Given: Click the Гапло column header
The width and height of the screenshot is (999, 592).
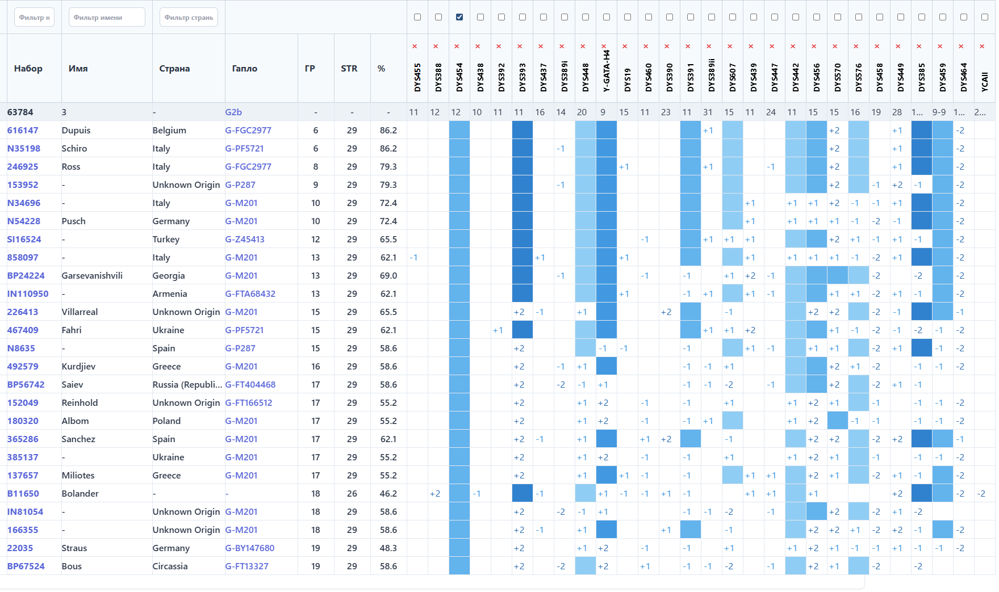Looking at the screenshot, I should coord(244,69).
